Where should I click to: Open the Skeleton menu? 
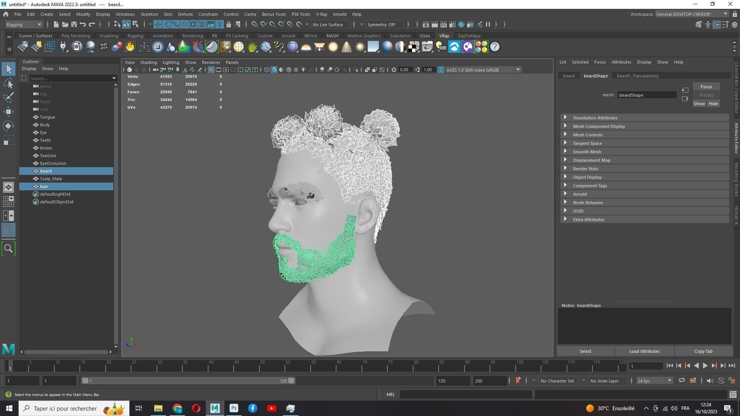click(x=149, y=14)
